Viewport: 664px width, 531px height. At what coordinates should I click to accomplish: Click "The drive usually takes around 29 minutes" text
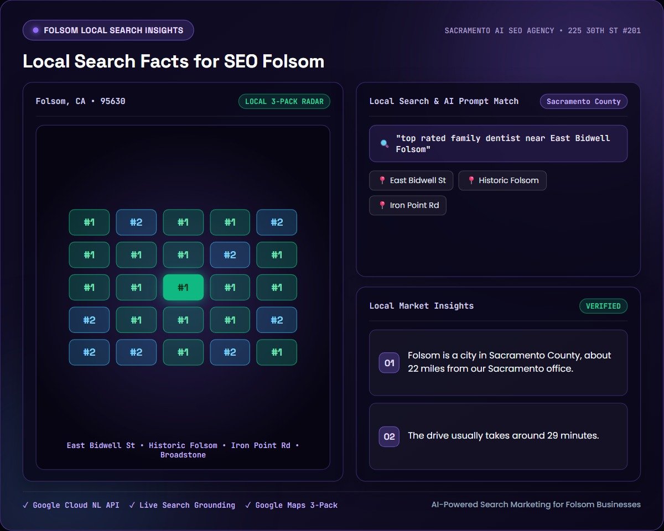(x=504, y=436)
